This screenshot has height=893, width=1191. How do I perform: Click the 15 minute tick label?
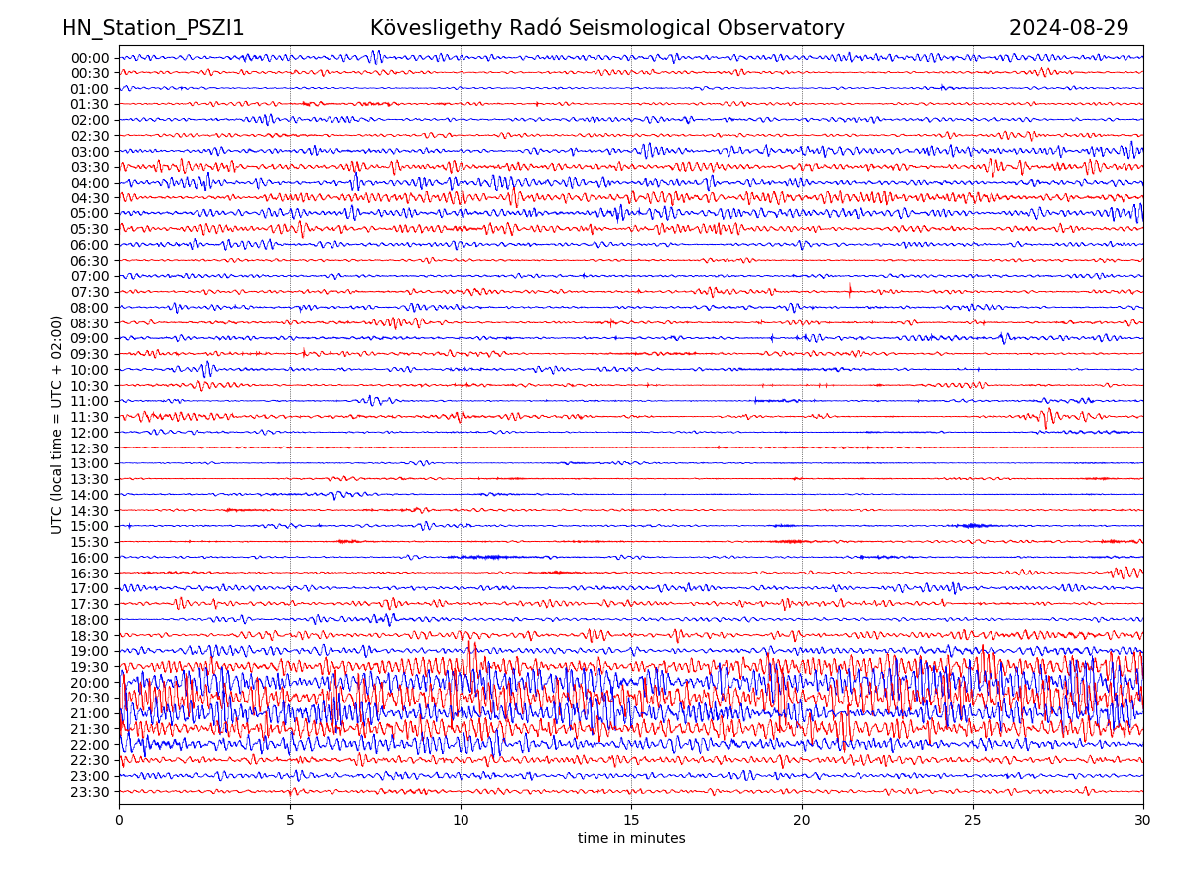pyautogui.click(x=631, y=821)
